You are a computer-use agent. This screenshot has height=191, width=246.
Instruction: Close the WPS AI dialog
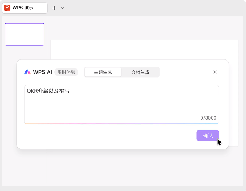click(215, 72)
